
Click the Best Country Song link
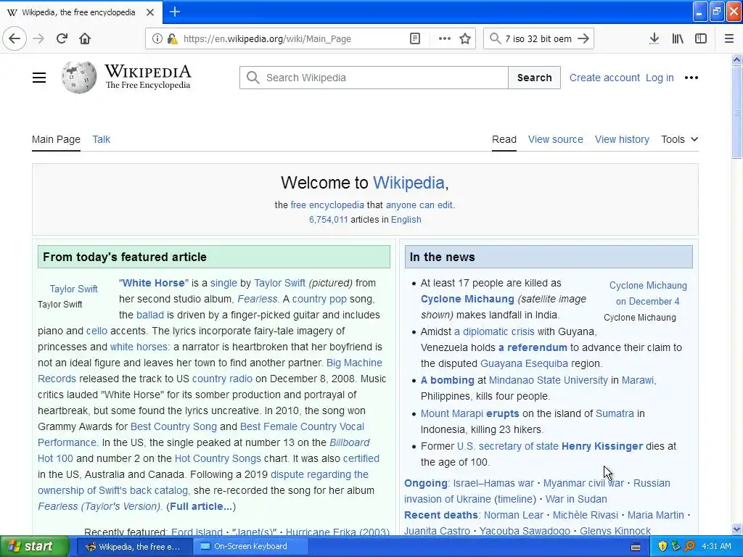(173, 426)
